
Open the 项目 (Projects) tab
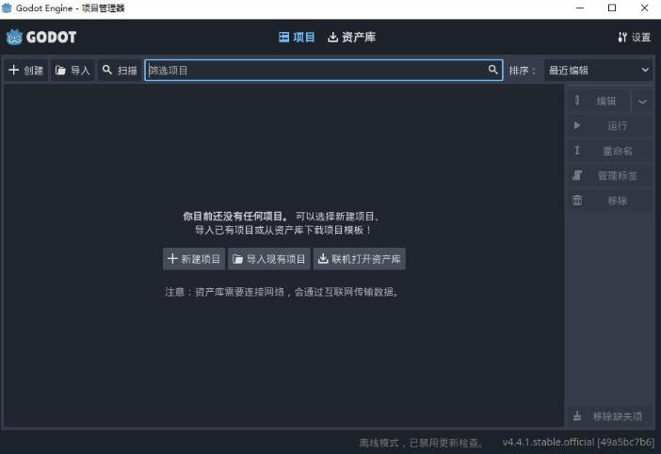(x=297, y=37)
